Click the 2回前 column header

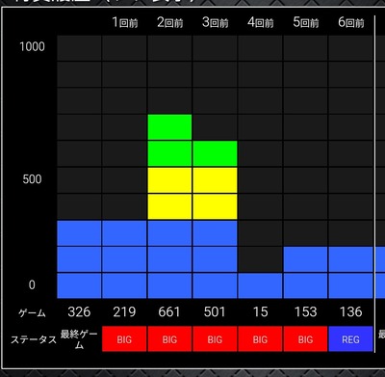click(x=170, y=22)
